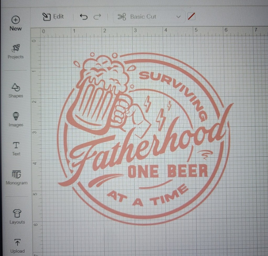Undo the last action

point(83,17)
